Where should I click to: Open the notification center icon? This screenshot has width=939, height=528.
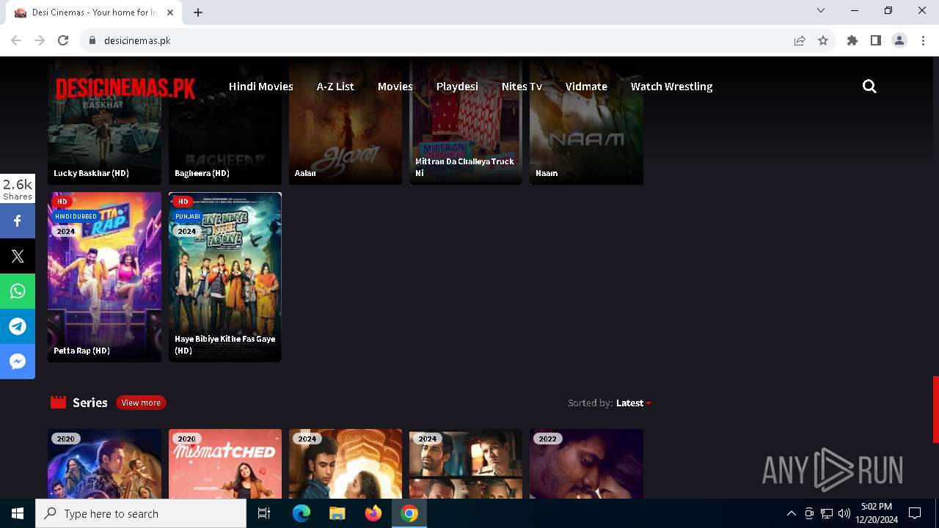(x=915, y=513)
